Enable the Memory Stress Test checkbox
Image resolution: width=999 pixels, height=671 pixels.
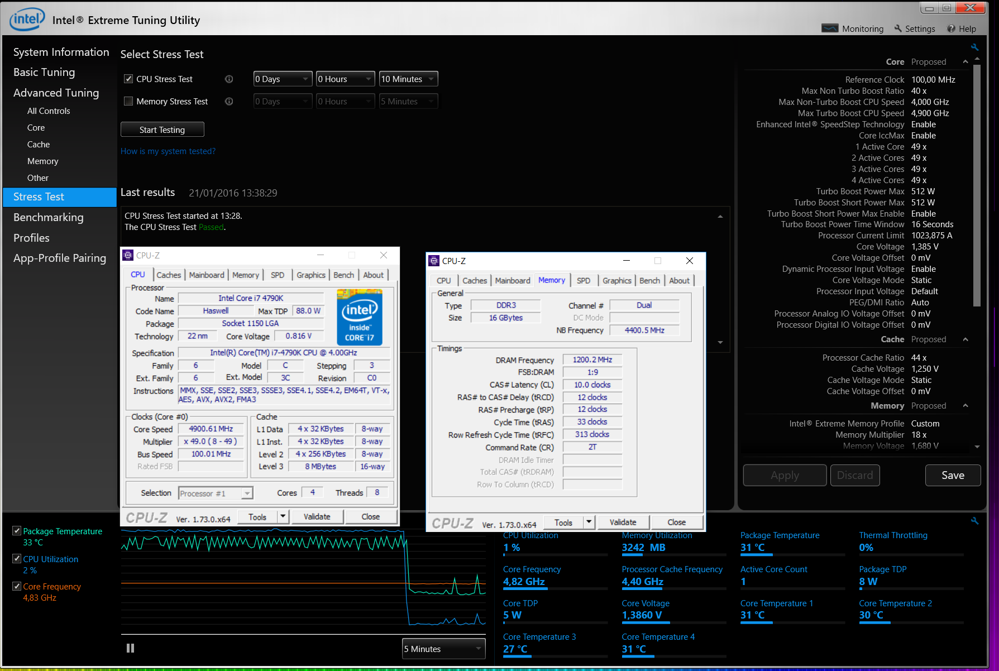tap(128, 101)
